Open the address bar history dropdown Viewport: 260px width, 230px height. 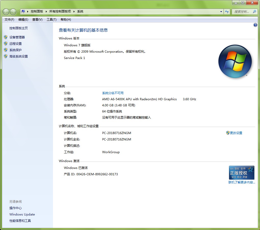[x=221, y=12]
